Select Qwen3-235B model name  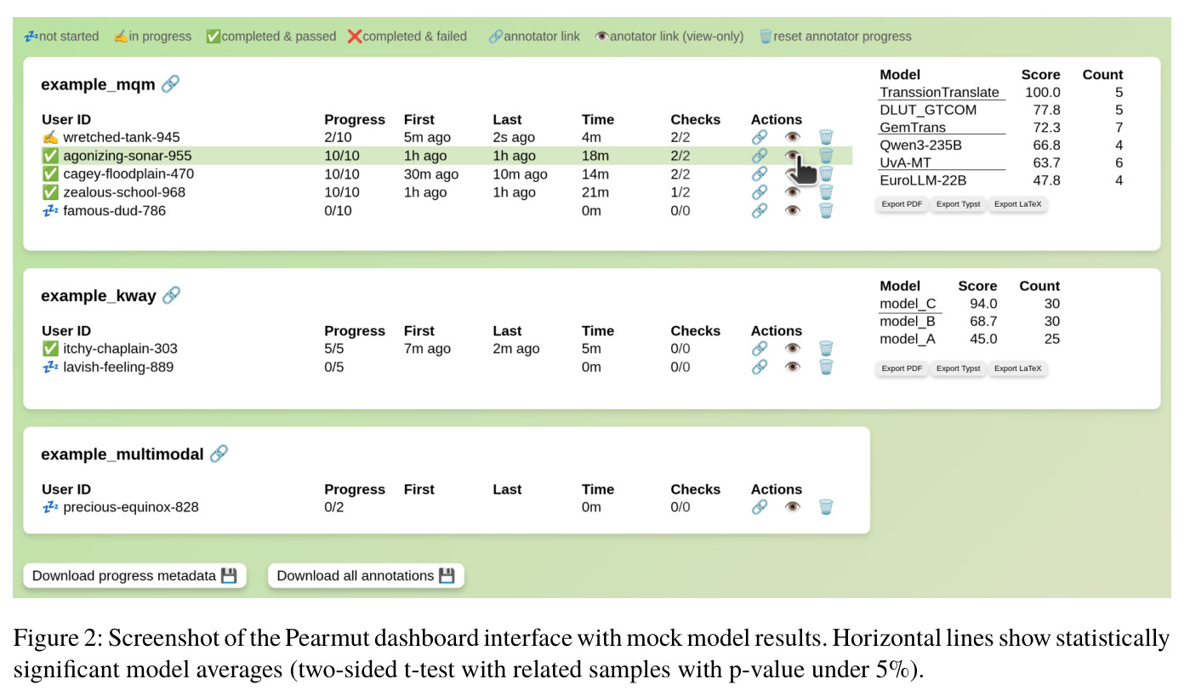(920, 145)
